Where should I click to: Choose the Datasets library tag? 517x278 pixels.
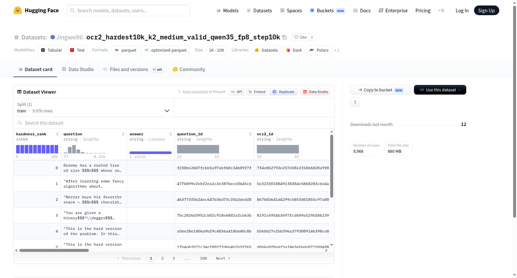coord(266,50)
